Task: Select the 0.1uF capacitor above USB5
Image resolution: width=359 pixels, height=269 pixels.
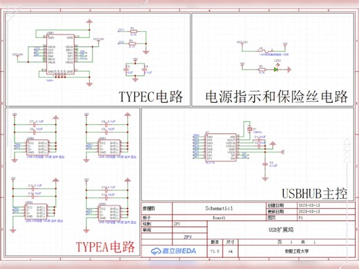Action: point(106,190)
